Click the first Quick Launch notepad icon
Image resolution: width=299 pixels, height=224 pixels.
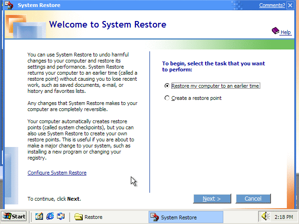39,217
